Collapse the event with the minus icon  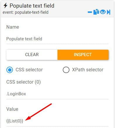pyautogui.click(x=90, y=12)
